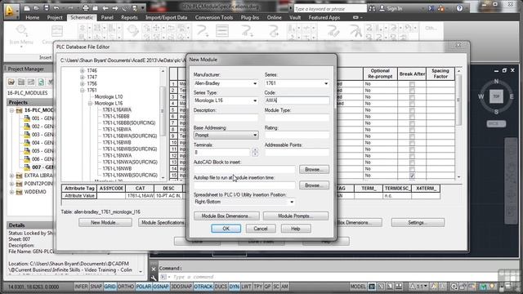Click the Sign In user icon
523x294 pixels.
382,9
